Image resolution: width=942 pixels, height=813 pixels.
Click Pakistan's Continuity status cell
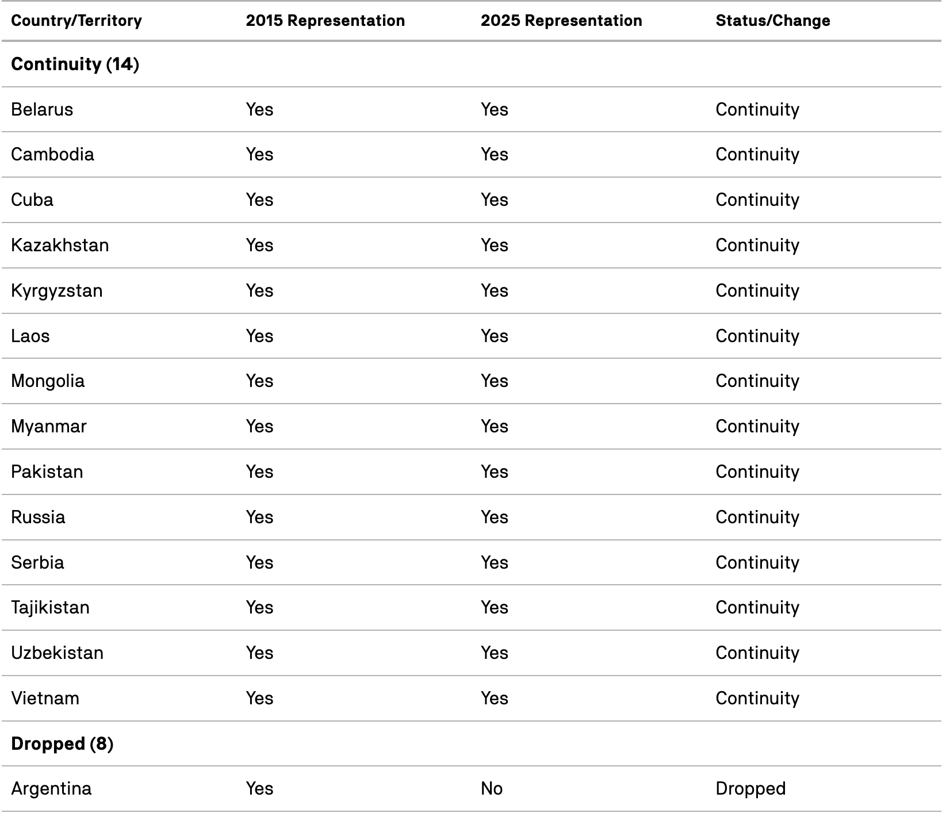click(757, 471)
